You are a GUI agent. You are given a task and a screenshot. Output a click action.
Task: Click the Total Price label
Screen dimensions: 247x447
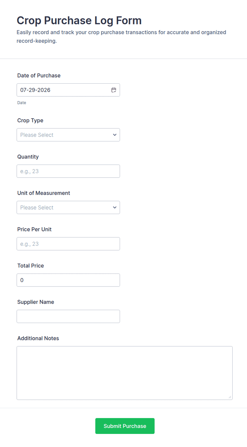coord(31,266)
